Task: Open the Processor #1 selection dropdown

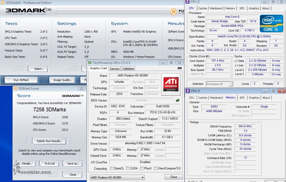Action: tap(219, 84)
